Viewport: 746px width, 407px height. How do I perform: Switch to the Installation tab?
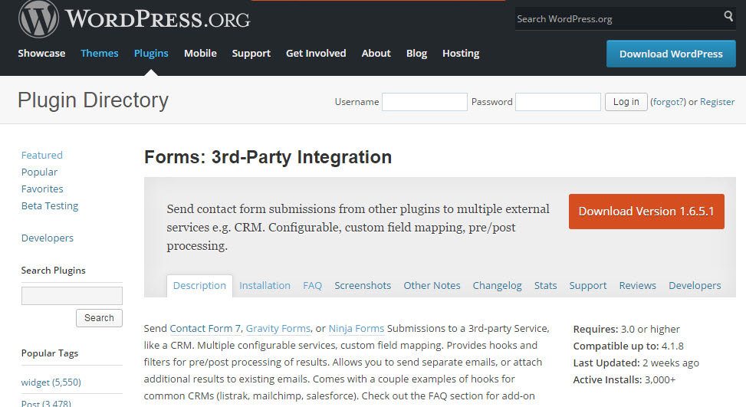pyautogui.click(x=265, y=286)
